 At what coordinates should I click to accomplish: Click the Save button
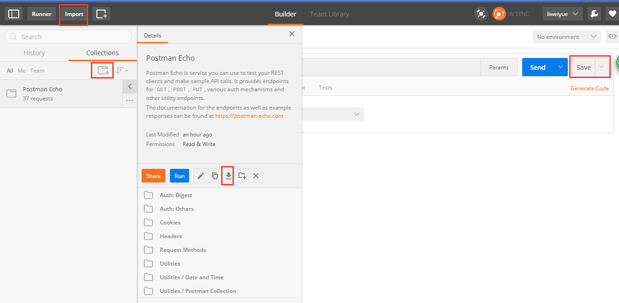tap(583, 67)
